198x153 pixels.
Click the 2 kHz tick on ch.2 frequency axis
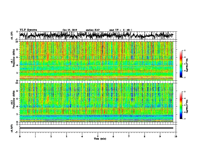17,114
